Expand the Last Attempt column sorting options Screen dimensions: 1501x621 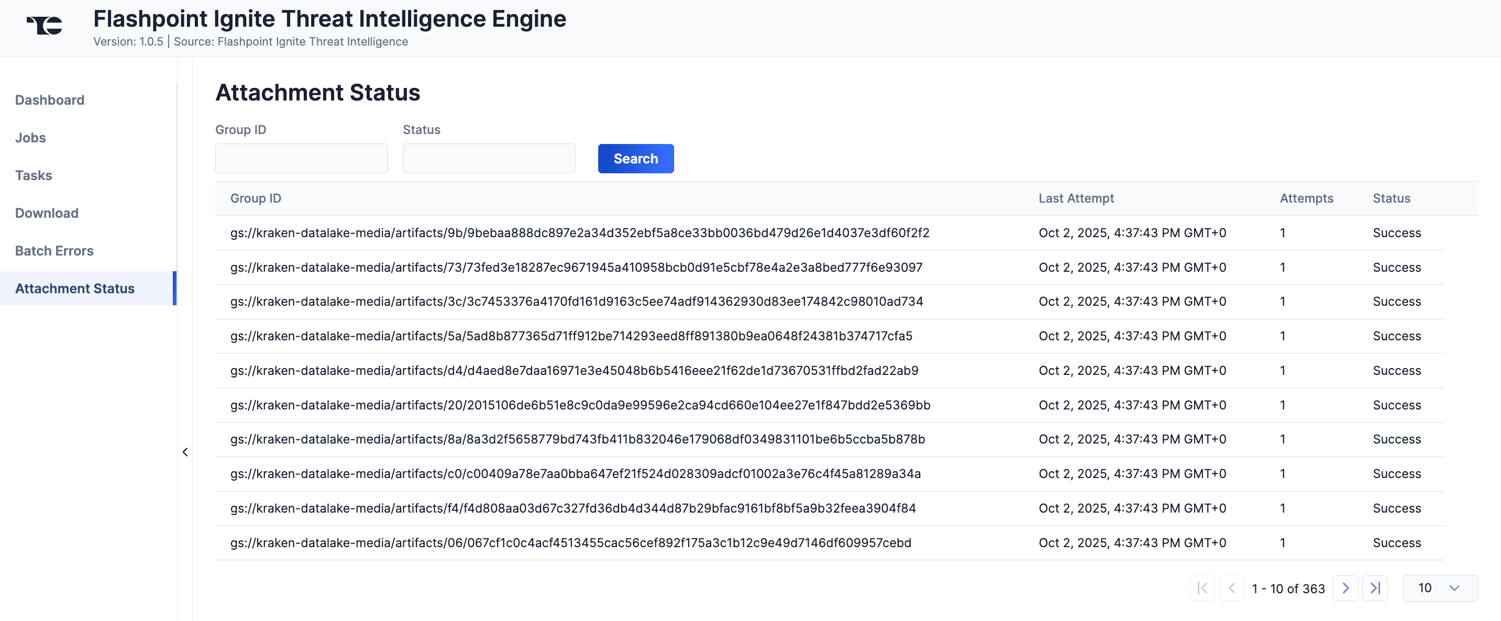pos(1076,198)
